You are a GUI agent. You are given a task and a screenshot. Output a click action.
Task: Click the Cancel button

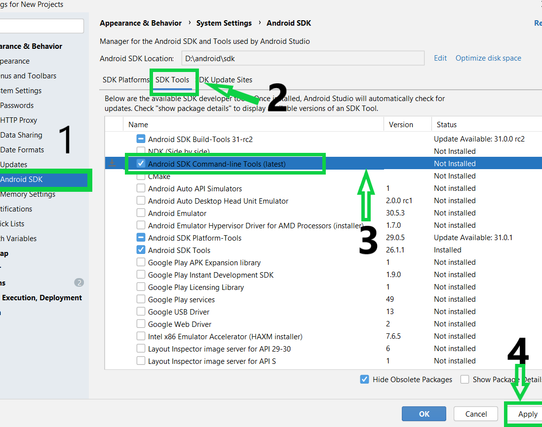coord(476,414)
